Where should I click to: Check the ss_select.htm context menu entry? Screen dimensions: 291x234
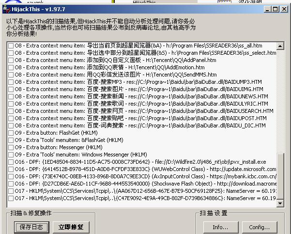pyautogui.click(x=11, y=53)
